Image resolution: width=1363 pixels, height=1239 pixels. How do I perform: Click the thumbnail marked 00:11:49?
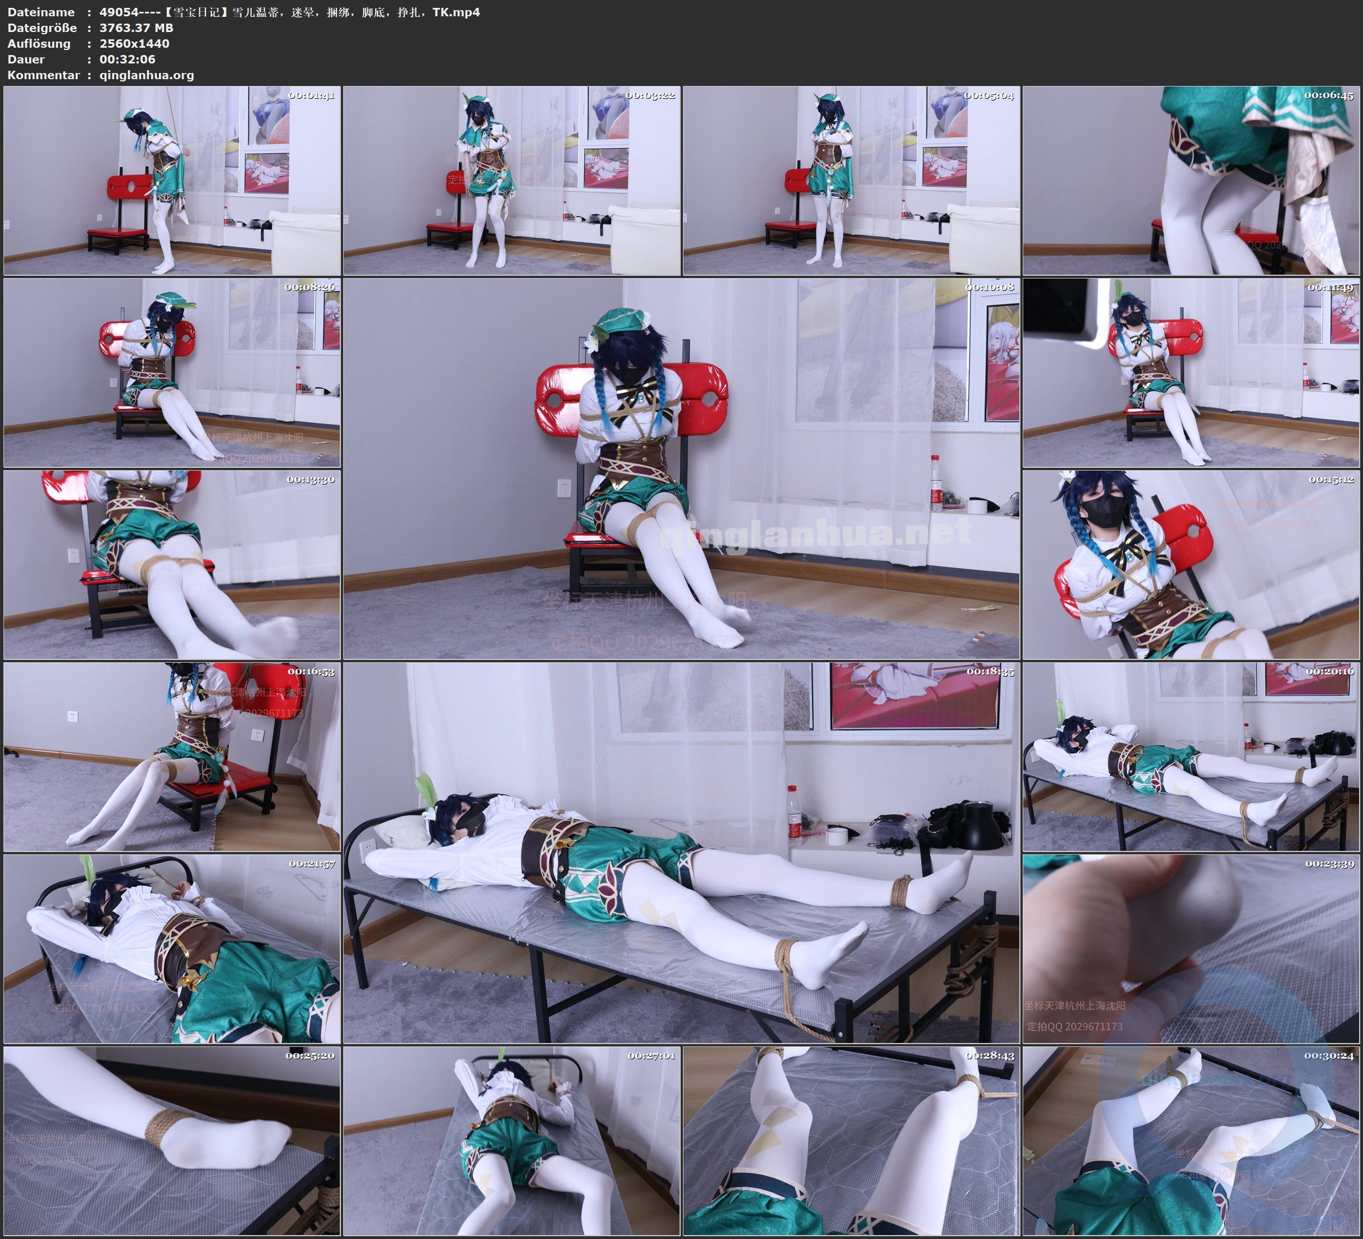[x=1191, y=372]
